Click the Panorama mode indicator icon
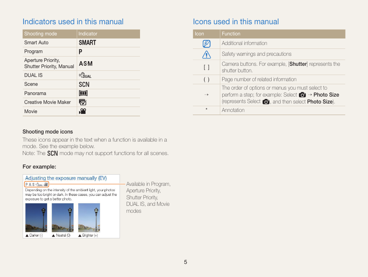This screenshot has height=277, width=368. 83,93
